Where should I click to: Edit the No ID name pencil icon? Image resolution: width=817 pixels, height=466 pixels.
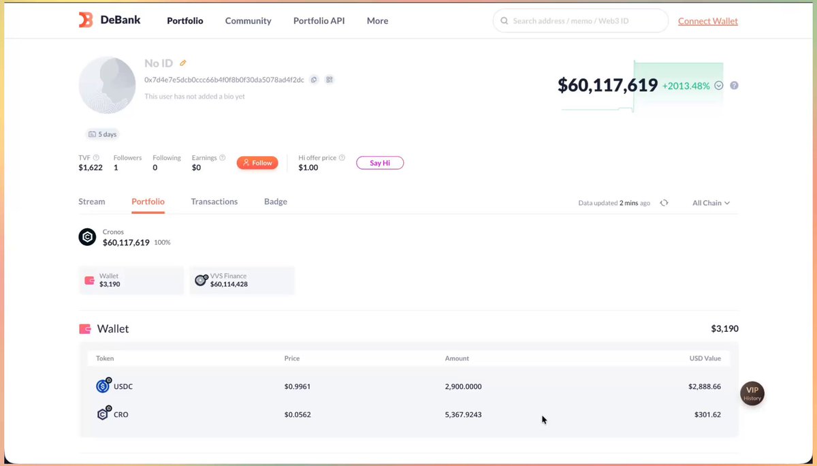point(182,63)
